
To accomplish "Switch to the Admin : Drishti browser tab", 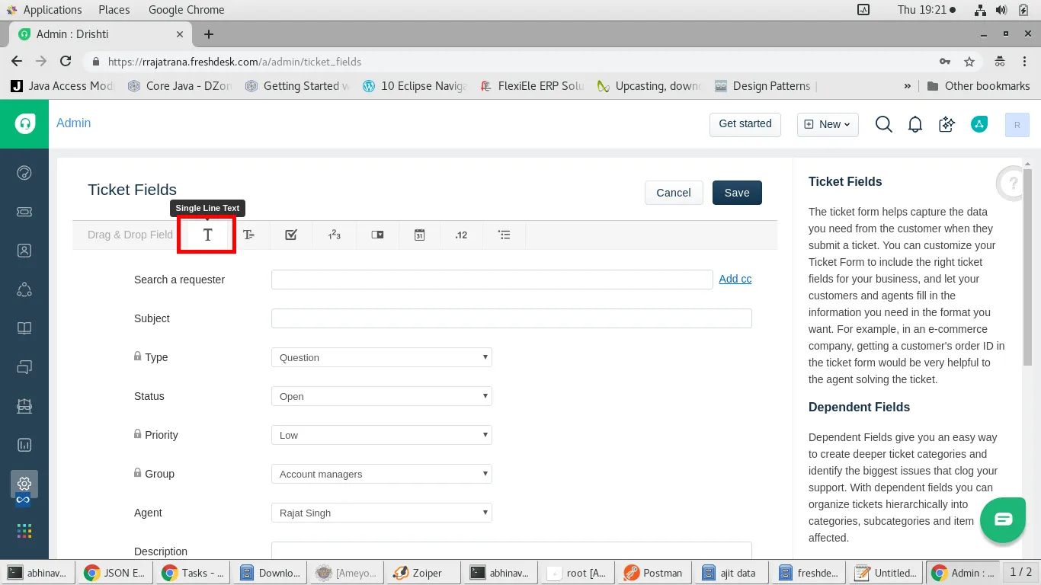I will 101,34.
